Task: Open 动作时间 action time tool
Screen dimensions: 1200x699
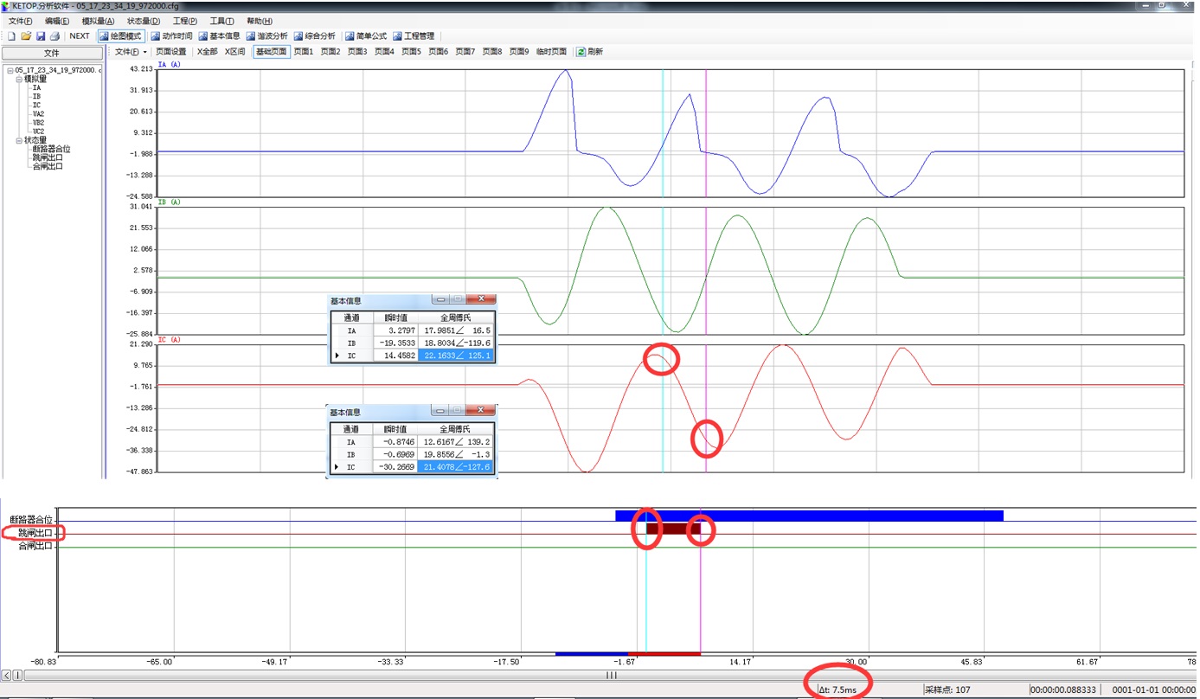Action: coord(171,36)
